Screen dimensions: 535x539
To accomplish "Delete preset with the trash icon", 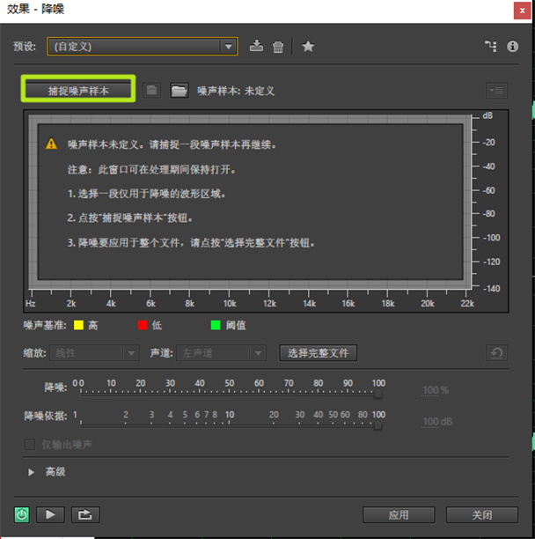I will pyautogui.click(x=278, y=47).
